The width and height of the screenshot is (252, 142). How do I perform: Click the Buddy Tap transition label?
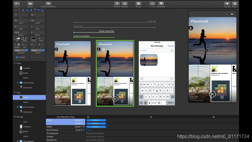(x=78, y=26)
